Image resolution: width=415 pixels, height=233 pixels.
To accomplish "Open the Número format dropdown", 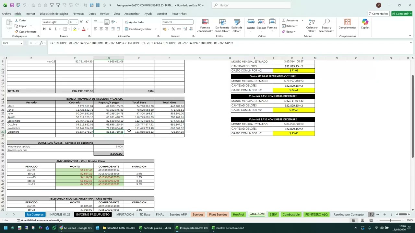I will (192, 22).
